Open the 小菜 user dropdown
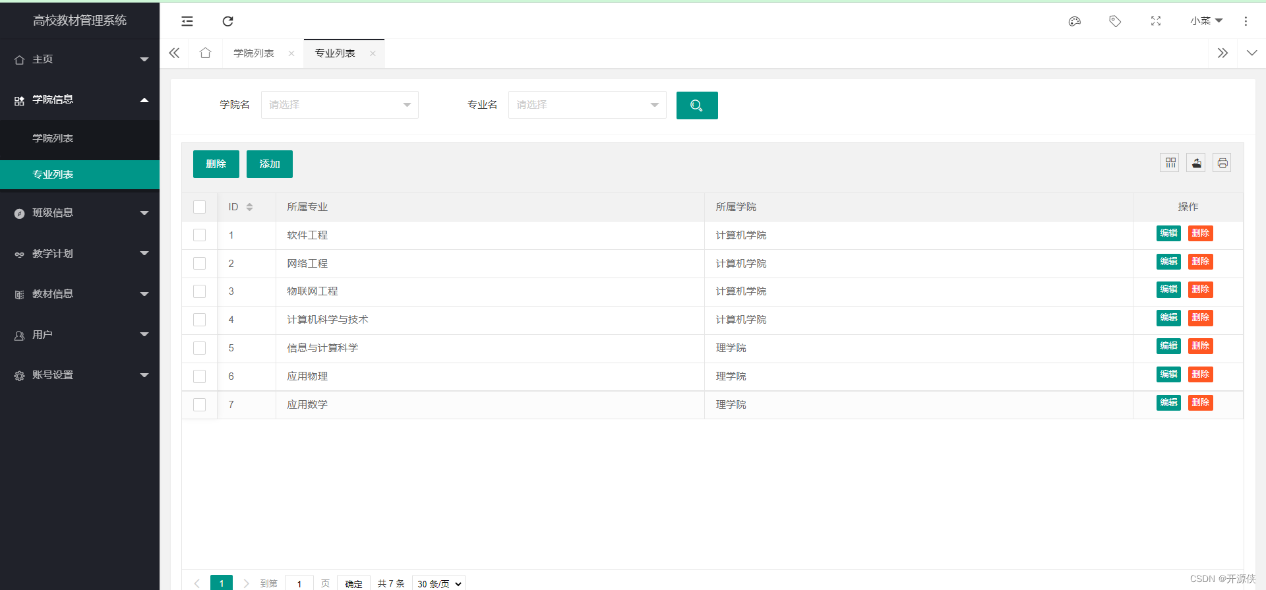 pyautogui.click(x=1206, y=21)
